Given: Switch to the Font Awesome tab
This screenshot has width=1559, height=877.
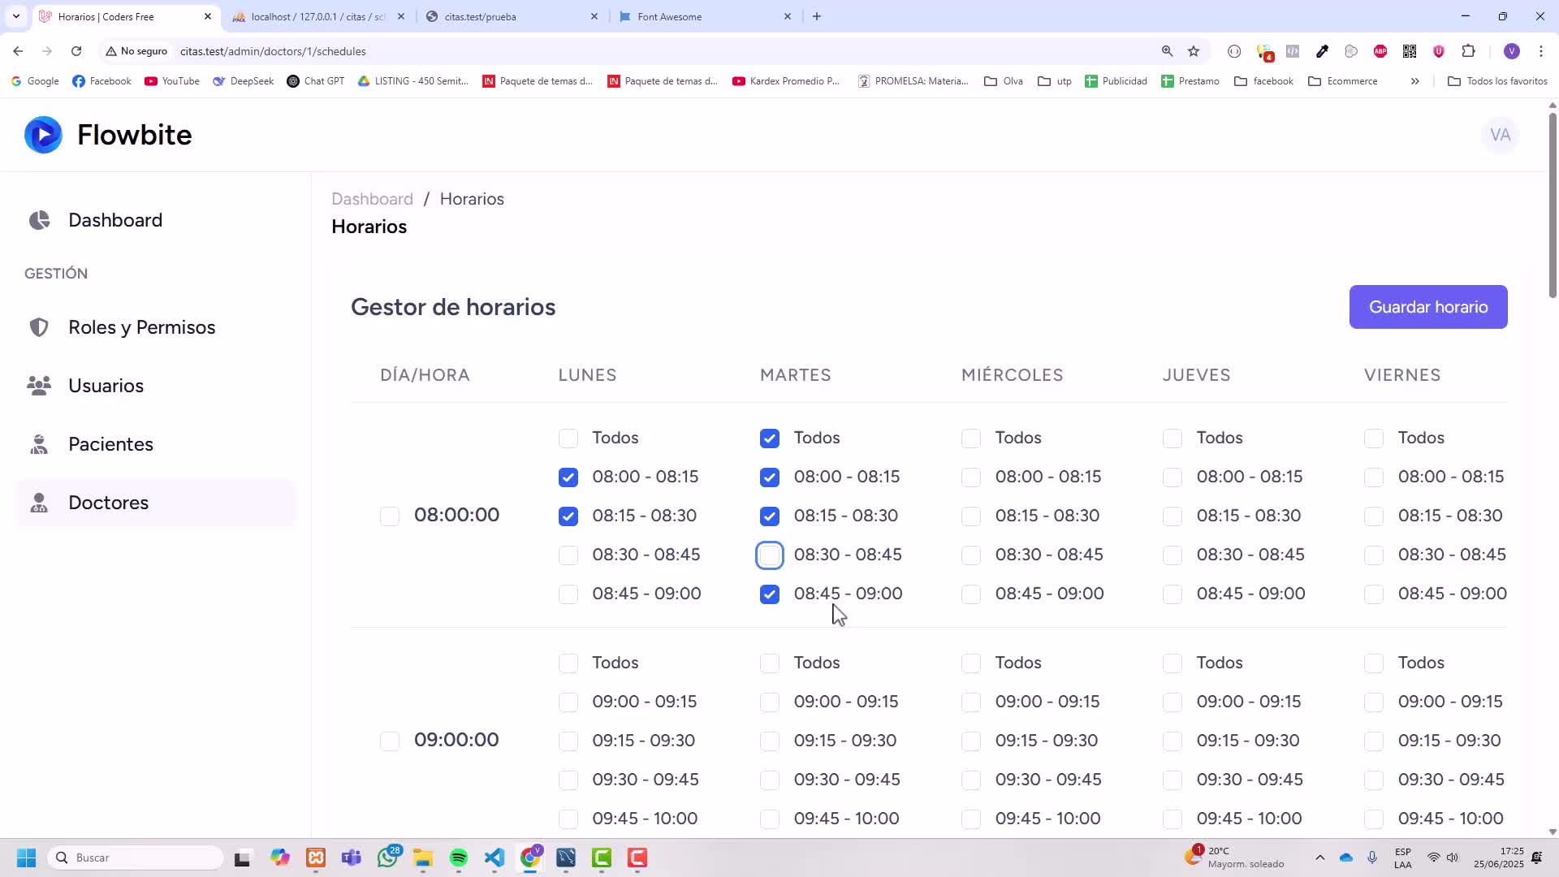Looking at the screenshot, I should (x=705, y=16).
